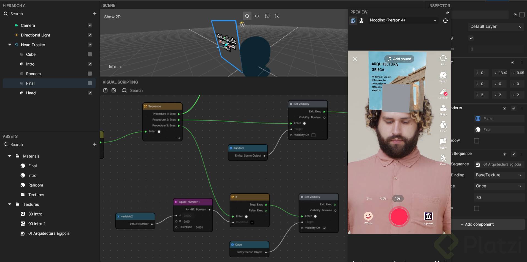Toggle Camera visibility checkbox
The width and height of the screenshot is (527, 262).
[90, 25]
